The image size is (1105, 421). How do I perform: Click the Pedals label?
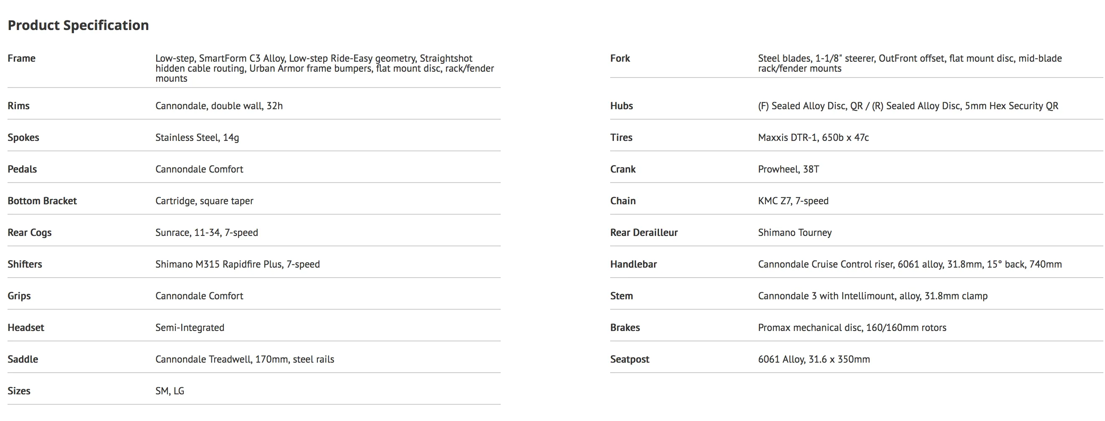tap(22, 169)
